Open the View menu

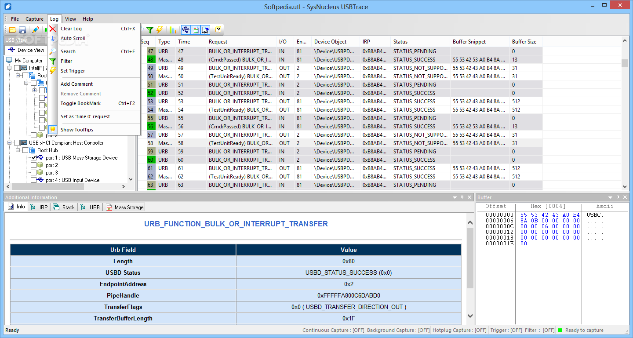pos(70,19)
